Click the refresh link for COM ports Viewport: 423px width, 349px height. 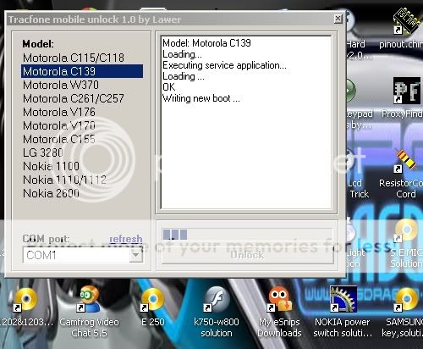(126, 239)
